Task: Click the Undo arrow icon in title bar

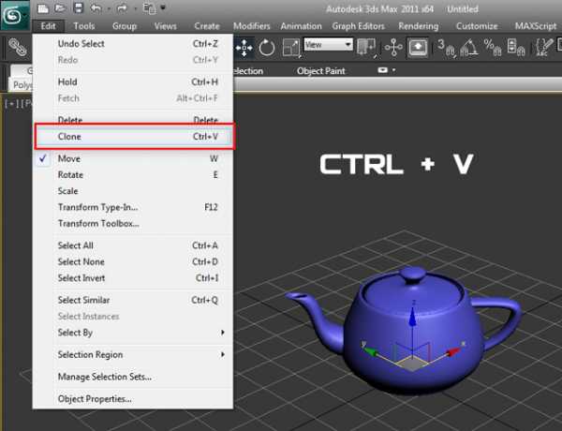Action: coord(96,8)
